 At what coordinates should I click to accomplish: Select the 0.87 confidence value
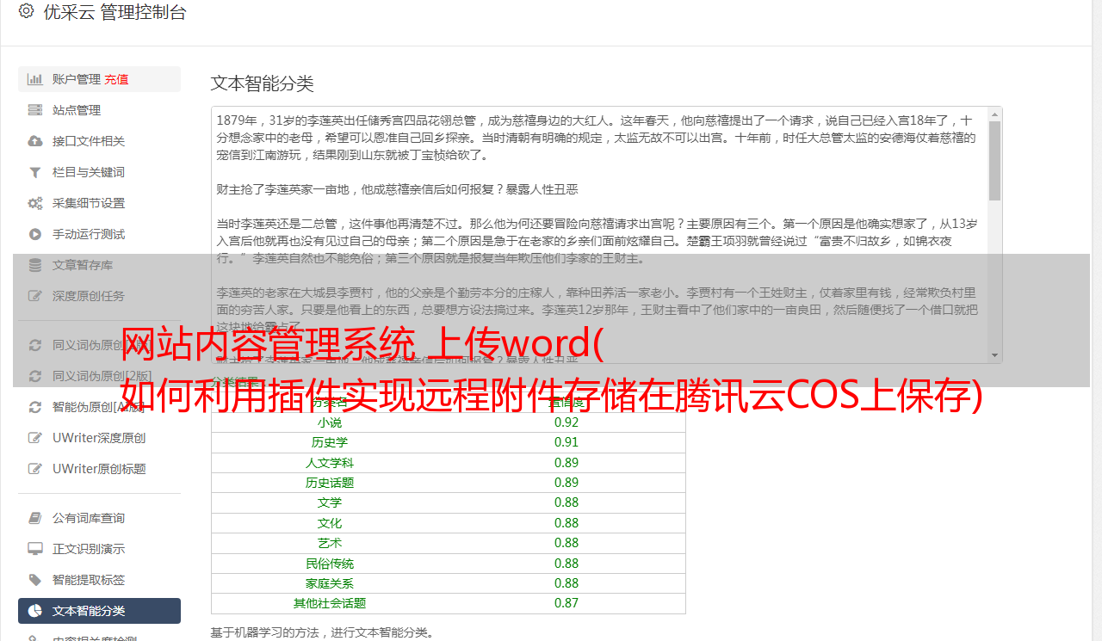(566, 603)
